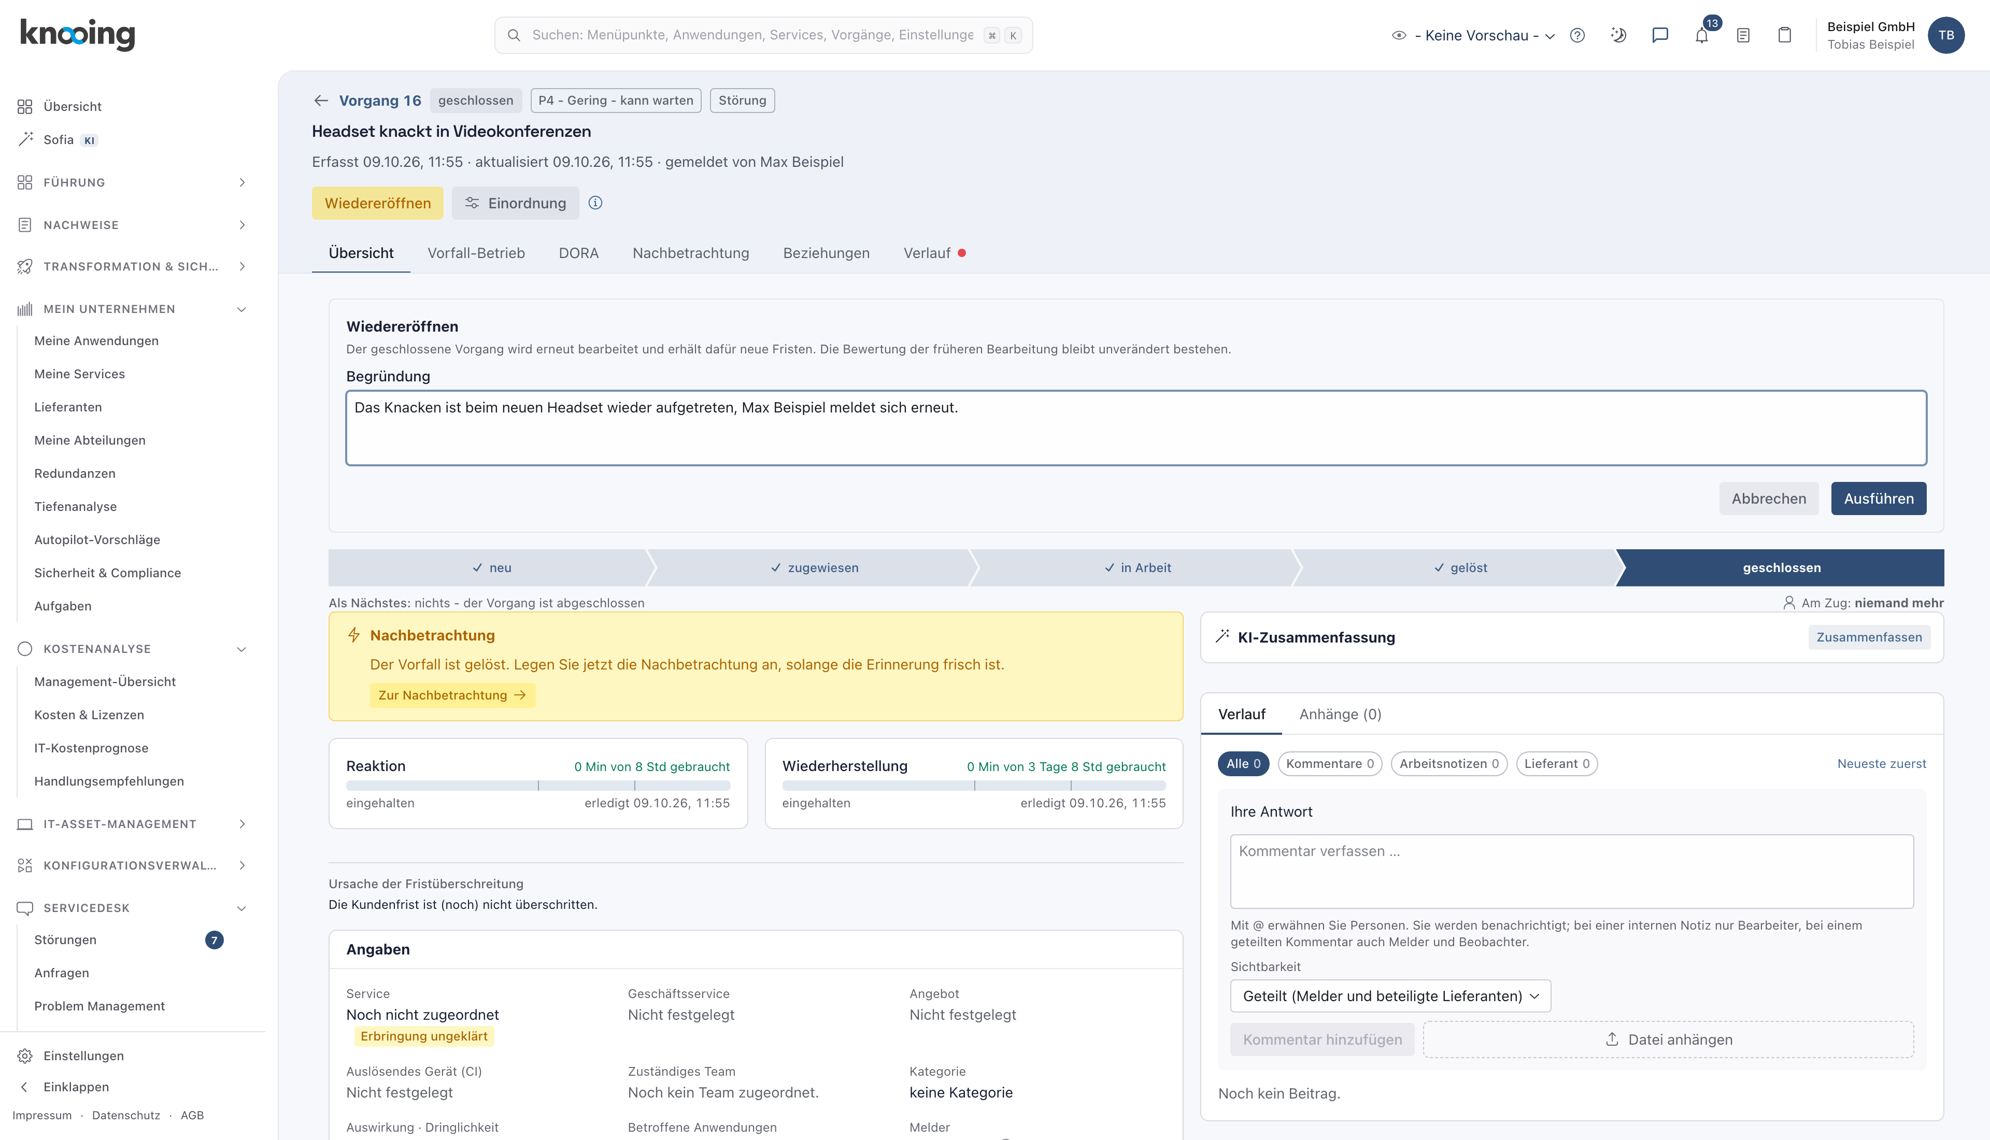The height and width of the screenshot is (1140, 1990).
Task: Click the search magnifier icon
Action: pos(514,35)
